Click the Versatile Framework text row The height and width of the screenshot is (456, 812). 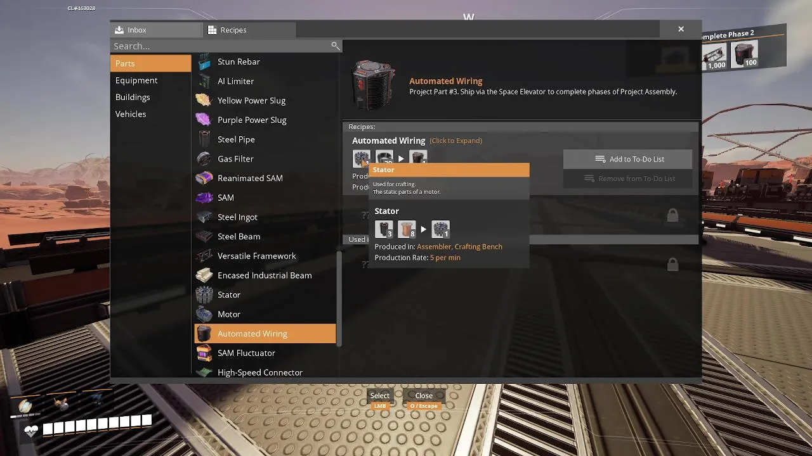click(x=265, y=256)
